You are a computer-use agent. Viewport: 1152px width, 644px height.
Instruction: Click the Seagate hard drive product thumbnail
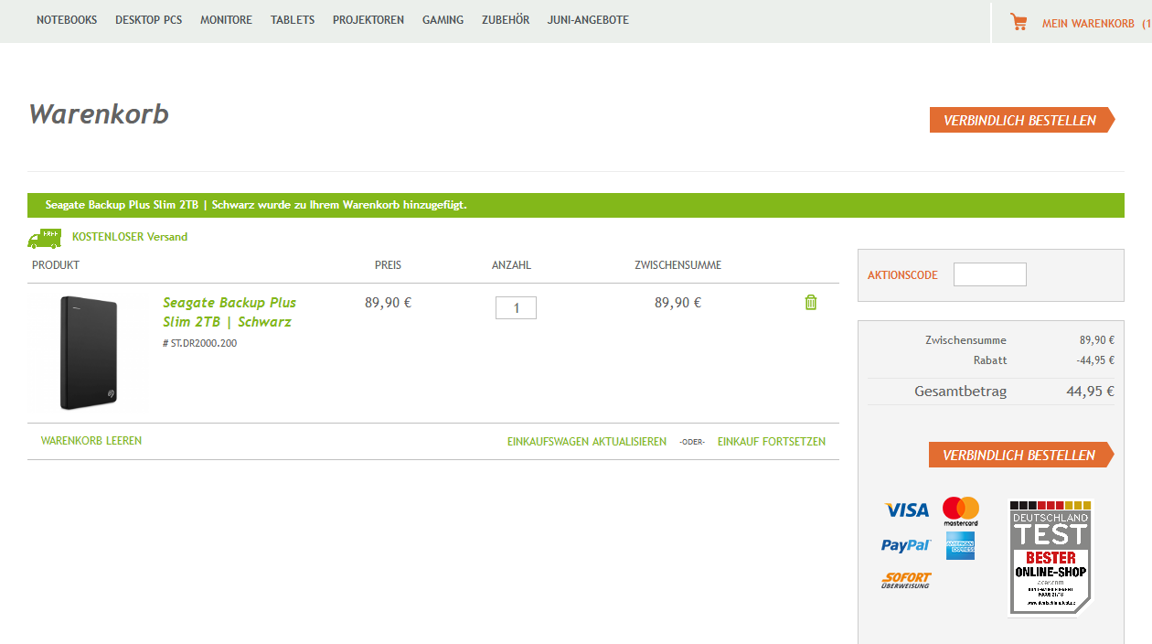89,352
